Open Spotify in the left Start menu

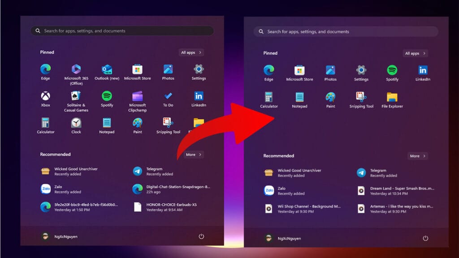coord(107,99)
